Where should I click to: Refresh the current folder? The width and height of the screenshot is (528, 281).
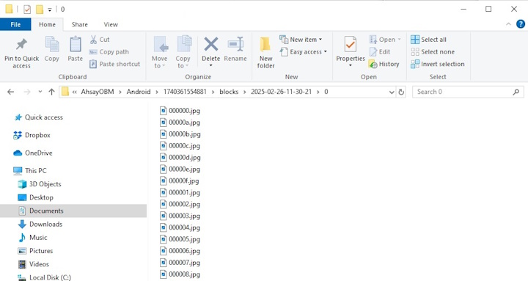(x=401, y=92)
